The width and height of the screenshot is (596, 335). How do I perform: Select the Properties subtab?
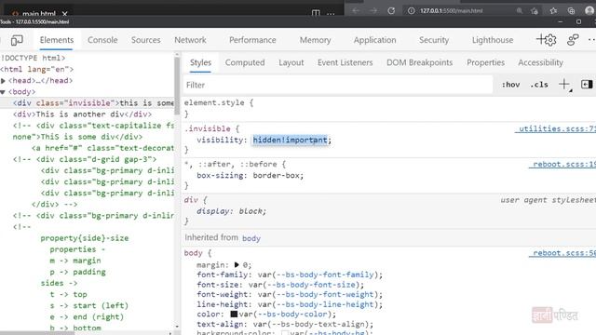point(486,62)
